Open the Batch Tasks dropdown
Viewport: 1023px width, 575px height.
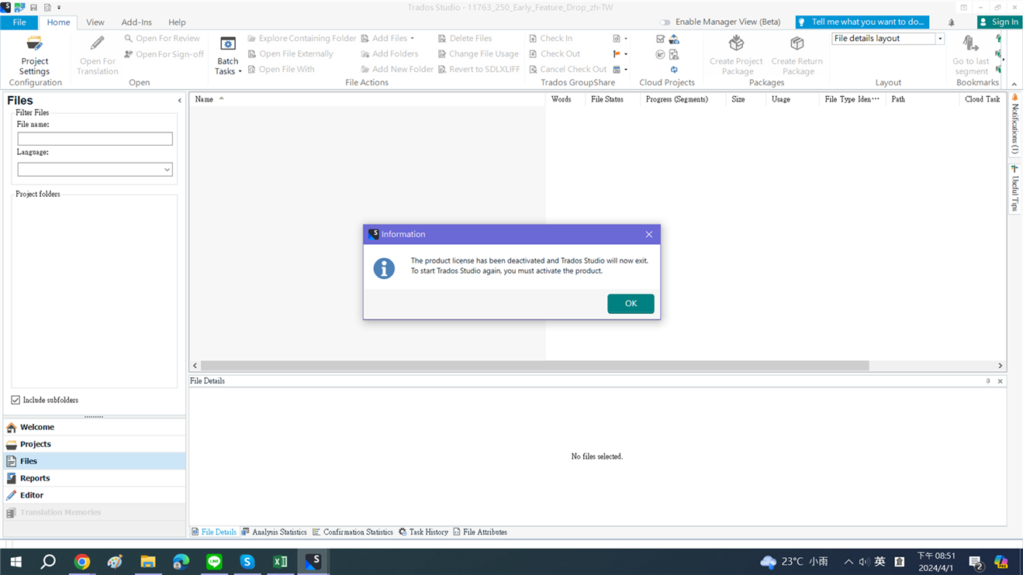228,56
